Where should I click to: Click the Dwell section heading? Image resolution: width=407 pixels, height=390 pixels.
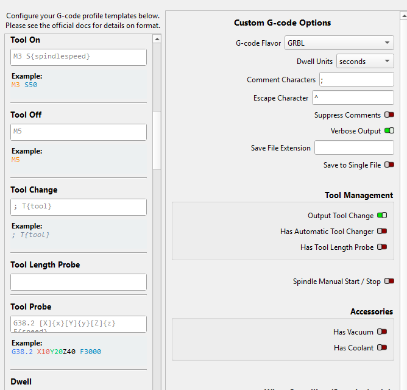coord(21,381)
